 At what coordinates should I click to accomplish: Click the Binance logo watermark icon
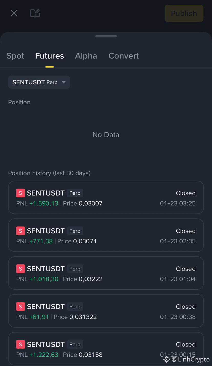click(x=167, y=360)
